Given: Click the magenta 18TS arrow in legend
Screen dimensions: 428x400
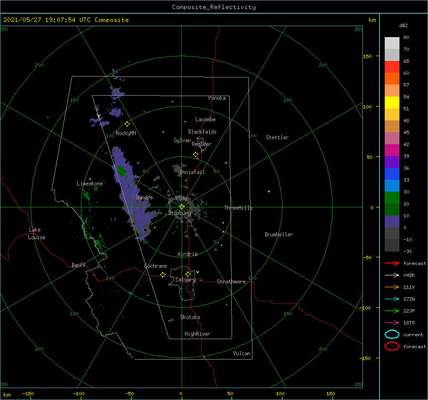Looking at the screenshot, I should [392, 323].
